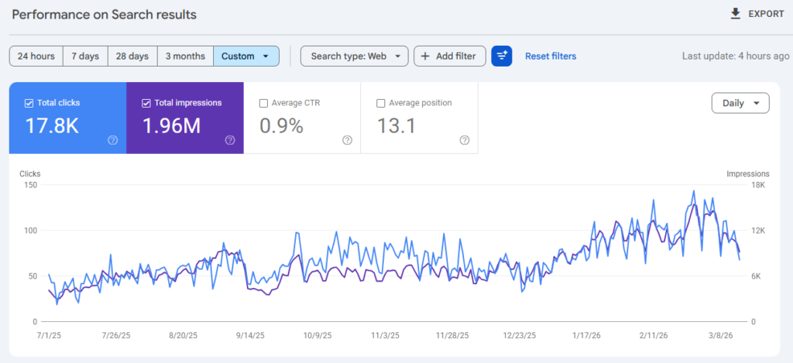Viewport: 793px width, 363px height.
Task: Click the 2/11/26 date axis label
Action: (x=654, y=335)
